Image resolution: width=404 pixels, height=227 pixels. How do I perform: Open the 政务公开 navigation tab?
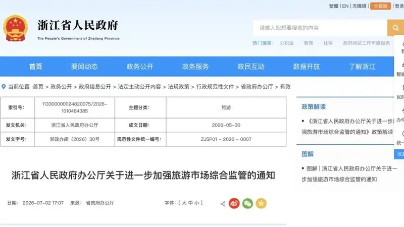tap(140, 67)
